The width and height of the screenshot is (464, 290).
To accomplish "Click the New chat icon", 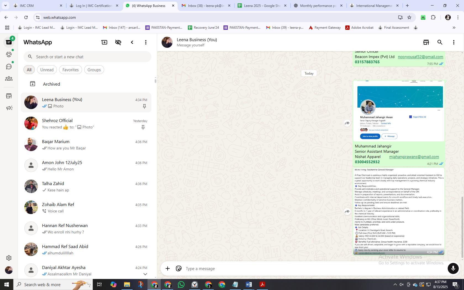I will coord(104,42).
